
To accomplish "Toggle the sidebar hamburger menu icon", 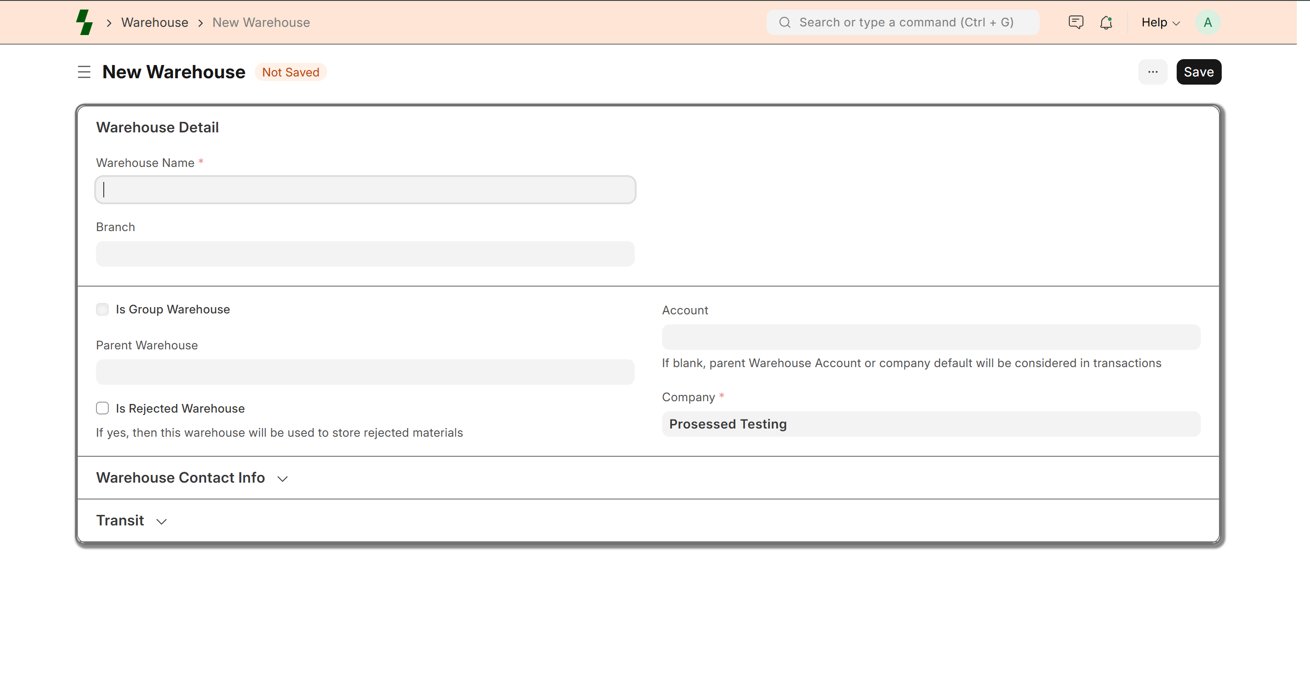I will [84, 72].
